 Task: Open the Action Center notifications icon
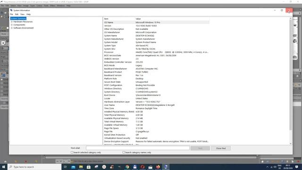[x=297, y=167]
